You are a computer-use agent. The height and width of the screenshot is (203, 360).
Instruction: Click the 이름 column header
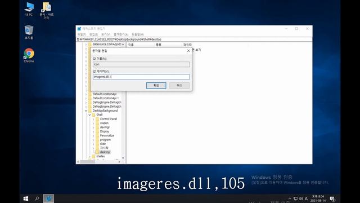click(x=141, y=45)
